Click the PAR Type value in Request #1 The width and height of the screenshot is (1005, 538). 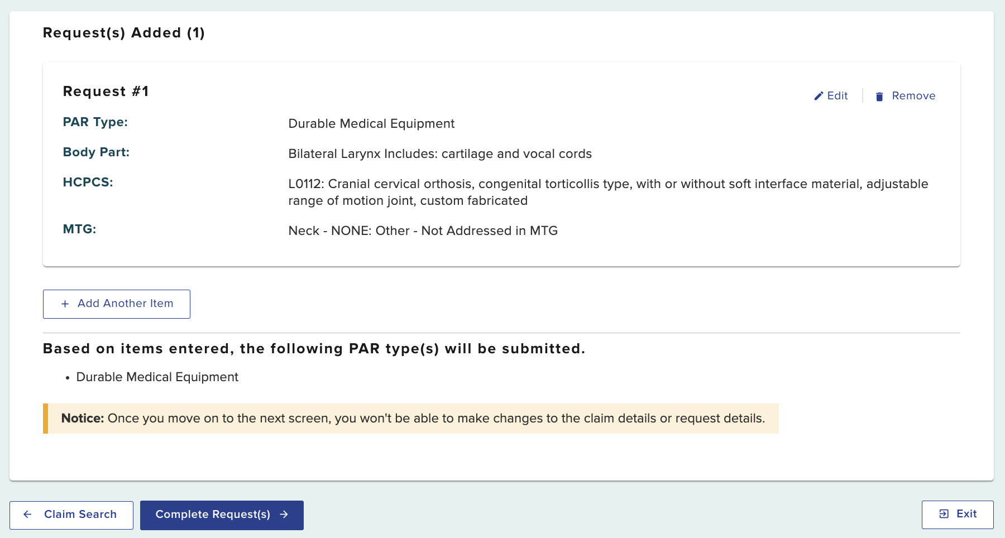(x=371, y=124)
